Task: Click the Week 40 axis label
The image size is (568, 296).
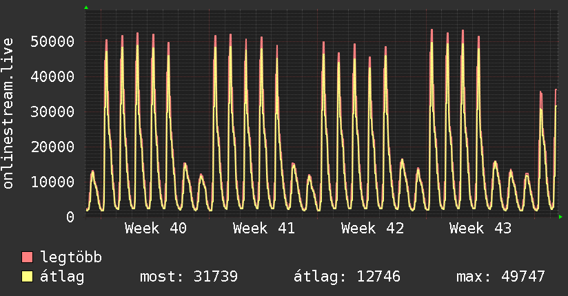Action: pos(156,229)
